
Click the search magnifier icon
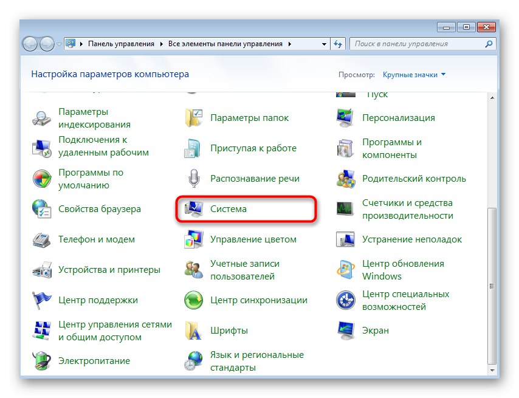[x=489, y=44]
